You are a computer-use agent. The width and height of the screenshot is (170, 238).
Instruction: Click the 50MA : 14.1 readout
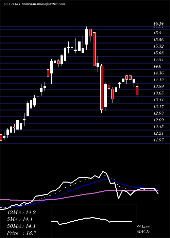[21, 226]
